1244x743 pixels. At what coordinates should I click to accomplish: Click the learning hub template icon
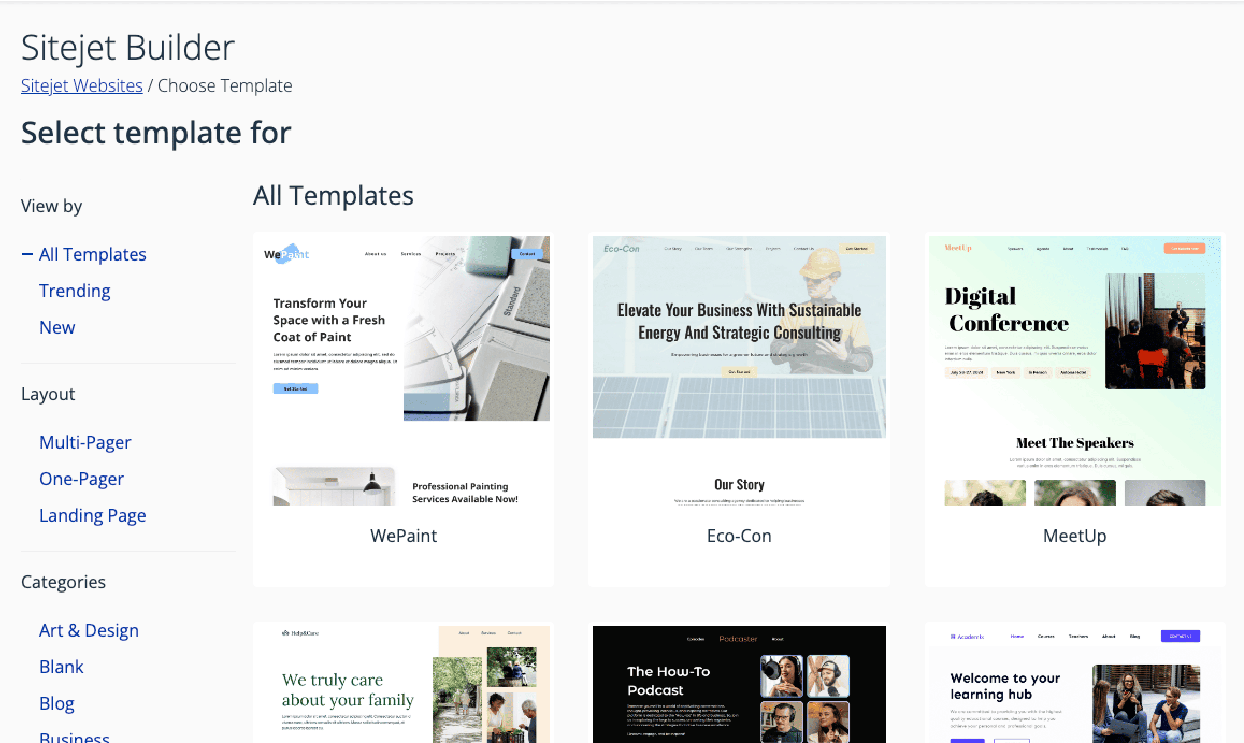pyautogui.click(x=1074, y=681)
